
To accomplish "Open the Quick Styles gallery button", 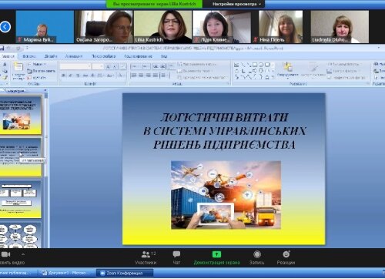I will pyautogui.click(x=313, y=69).
